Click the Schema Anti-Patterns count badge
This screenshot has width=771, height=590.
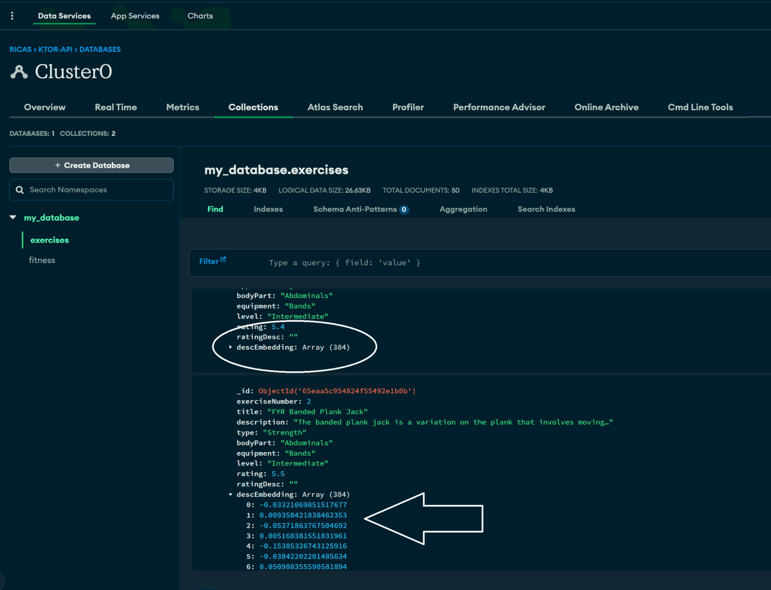pyautogui.click(x=404, y=209)
